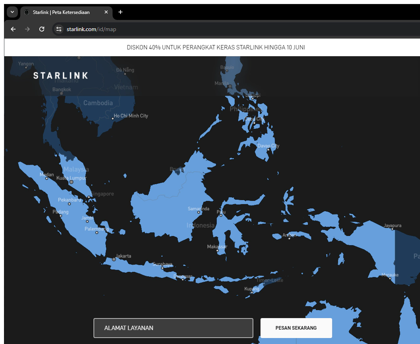420x344 pixels.
Task: Open a new browser tab
Action: [x=121, y=12]
